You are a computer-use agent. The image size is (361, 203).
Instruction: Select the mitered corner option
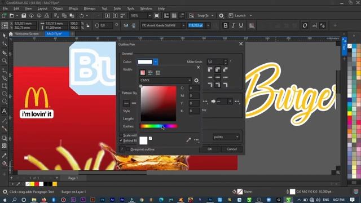coord(210,69)
